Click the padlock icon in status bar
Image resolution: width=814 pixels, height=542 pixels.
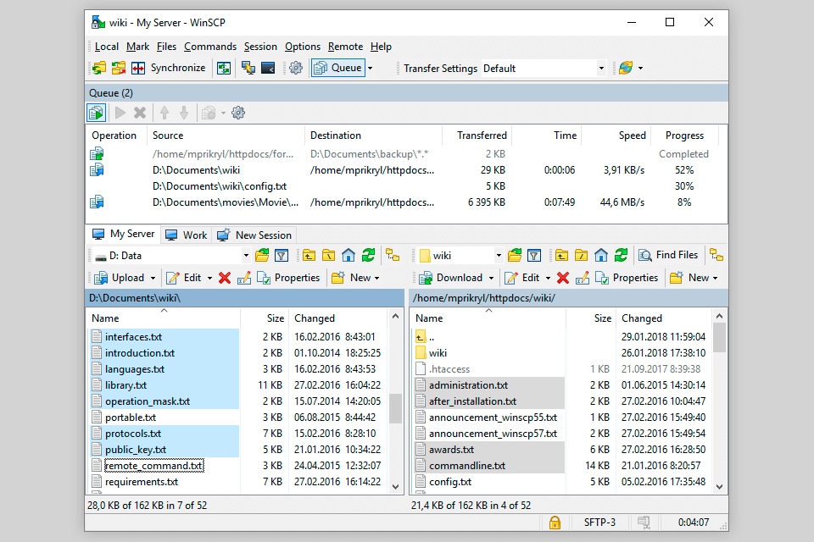click(555, 523)
